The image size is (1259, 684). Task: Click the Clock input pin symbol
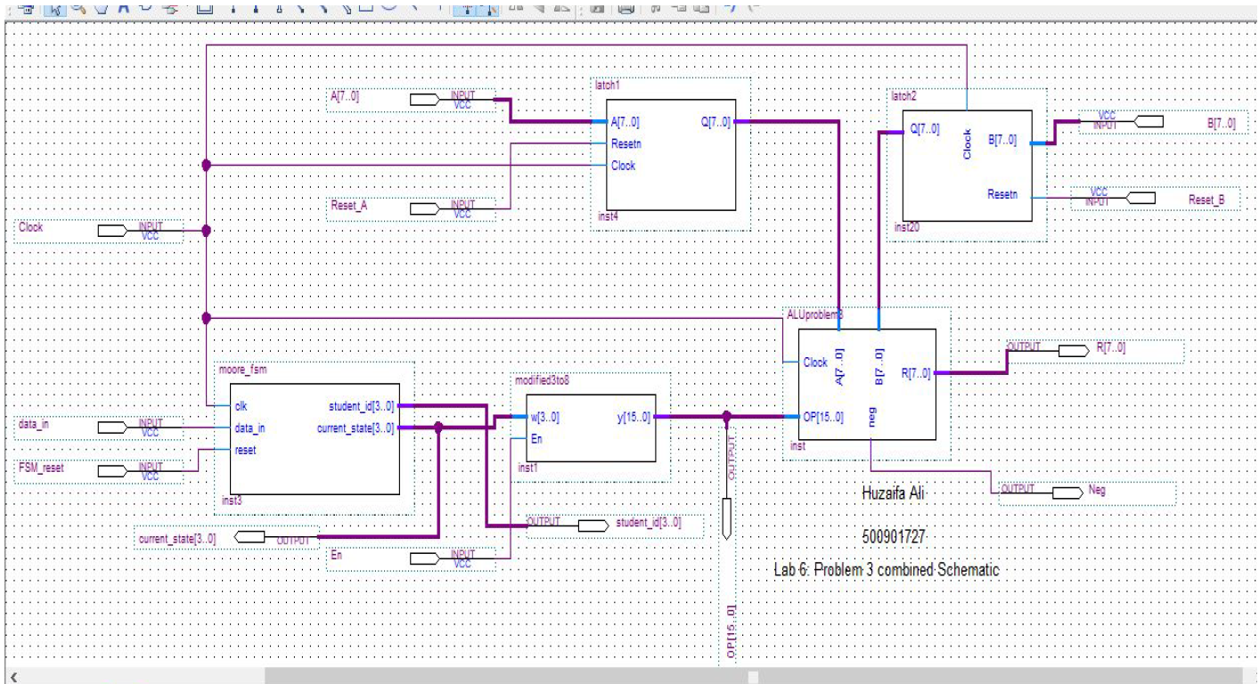click(112, 232)
